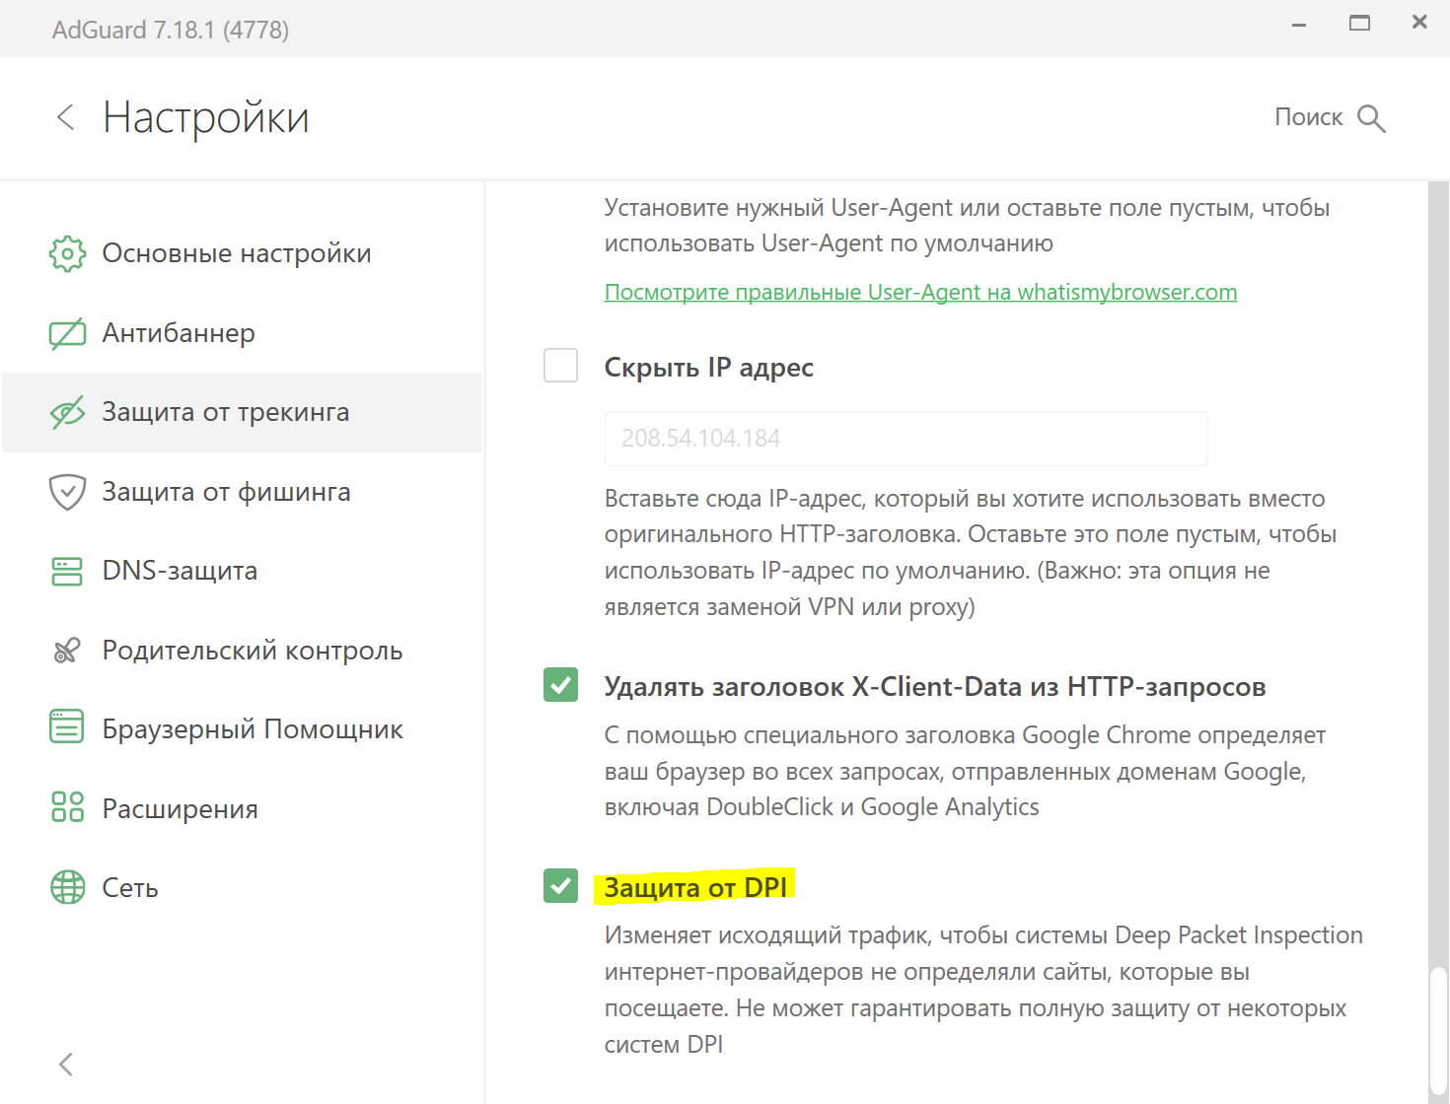Click the vertical scrollbar thumb
The image size is (1450, 1104).
pos(1438,1032)
